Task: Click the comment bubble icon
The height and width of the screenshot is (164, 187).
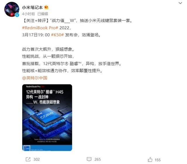Action: pyautogui.click(x=89, y=159)
